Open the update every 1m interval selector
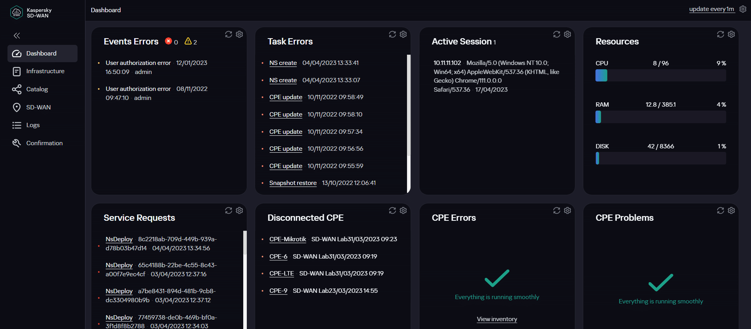 pyautogui.click(x=711, y=9)
